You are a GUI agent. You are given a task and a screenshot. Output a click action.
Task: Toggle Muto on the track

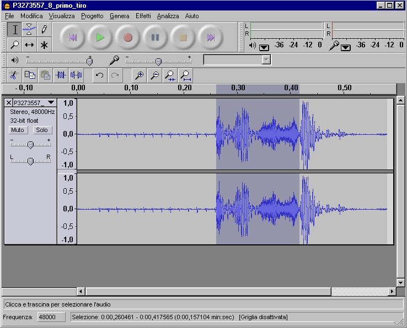(x=18, y=130)
